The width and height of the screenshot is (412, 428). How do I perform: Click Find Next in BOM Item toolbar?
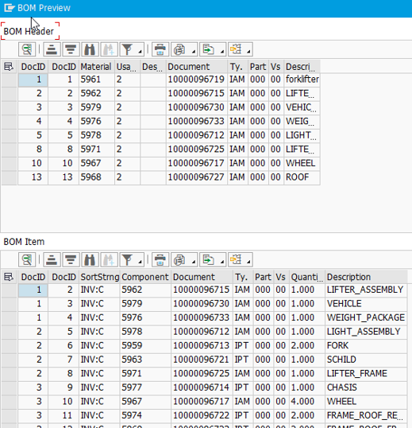pyautogui.click(x=109, y=259)
